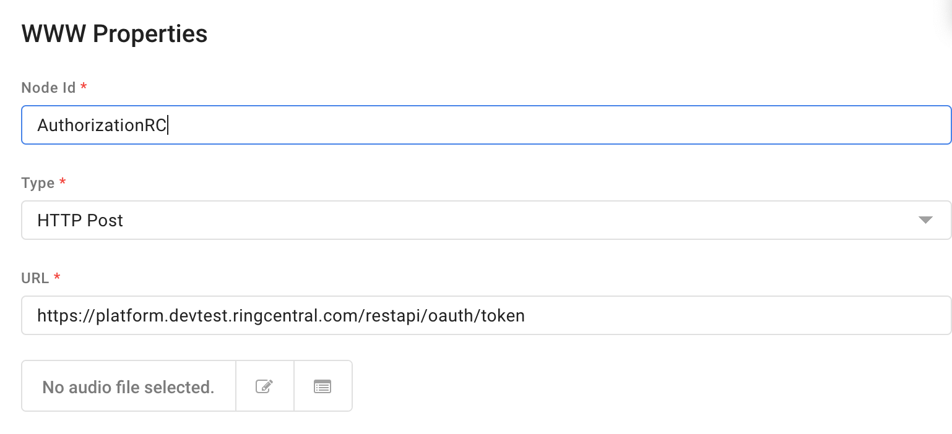Focus the Node Id input field
Viewport: 952px width, 434px height.
[486, 125]
